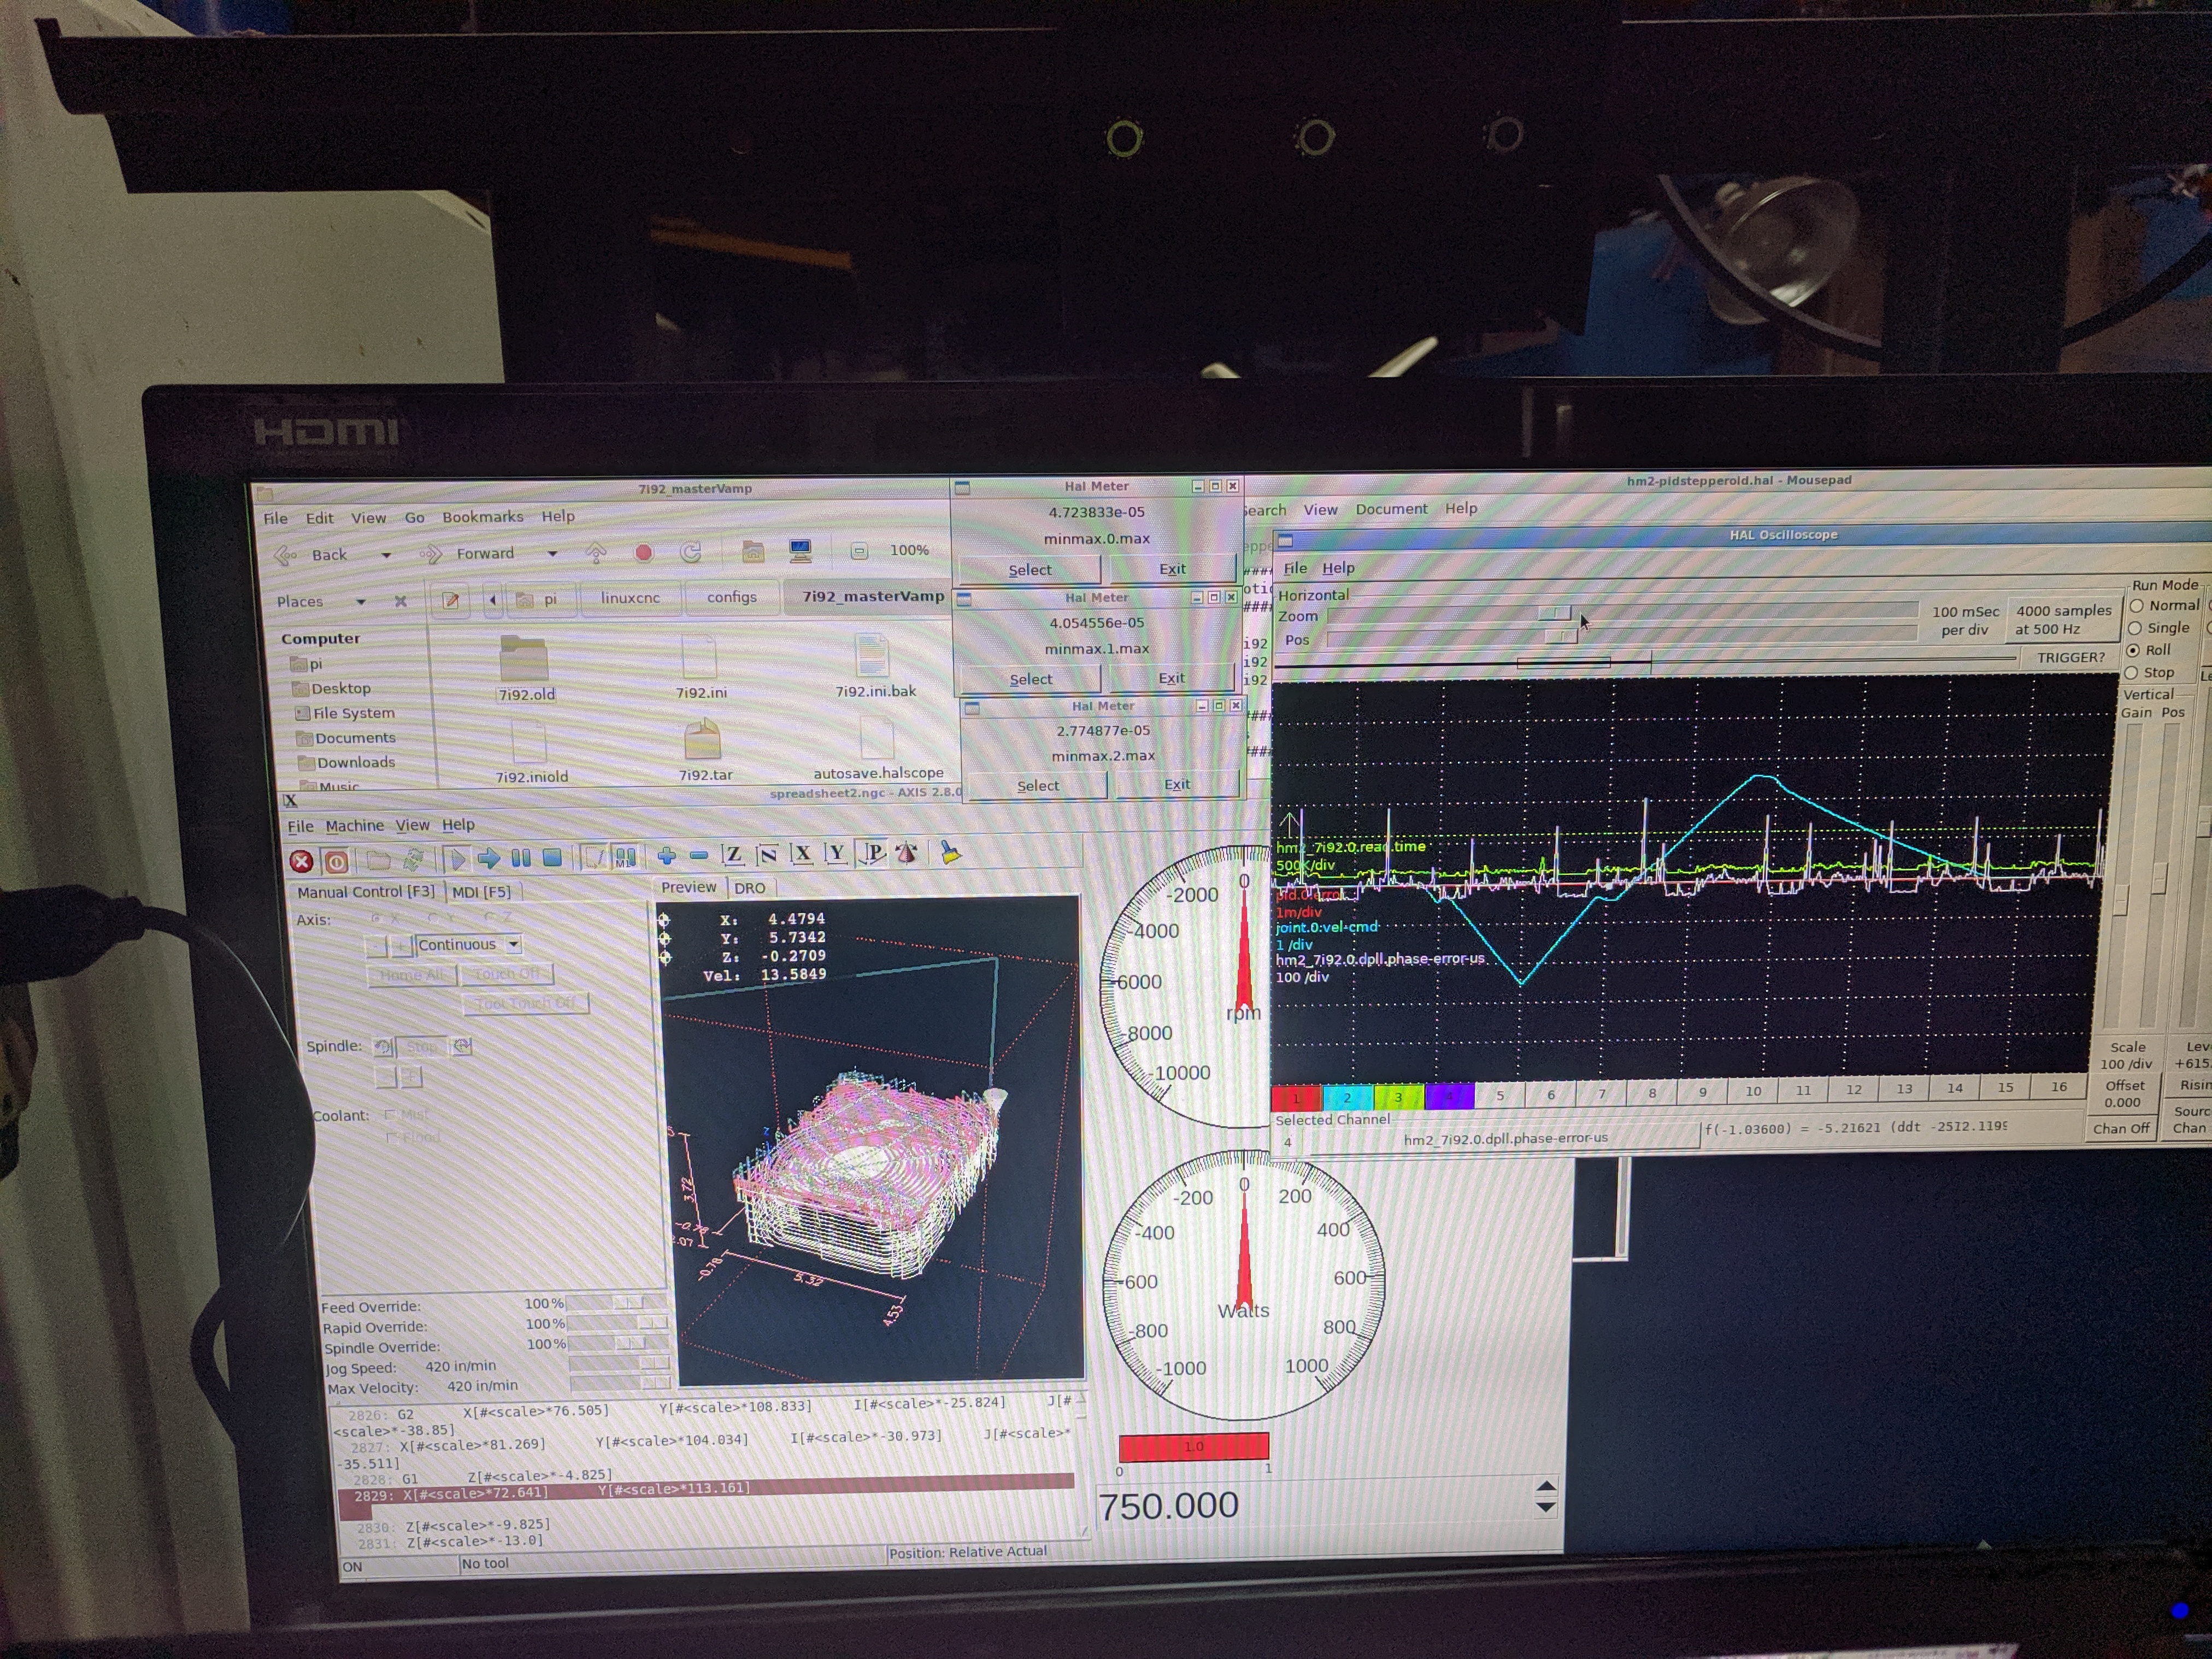Toggle machine power button in AXIS
This screenshot has width=2212, height=1659.
tap(336, 860)
